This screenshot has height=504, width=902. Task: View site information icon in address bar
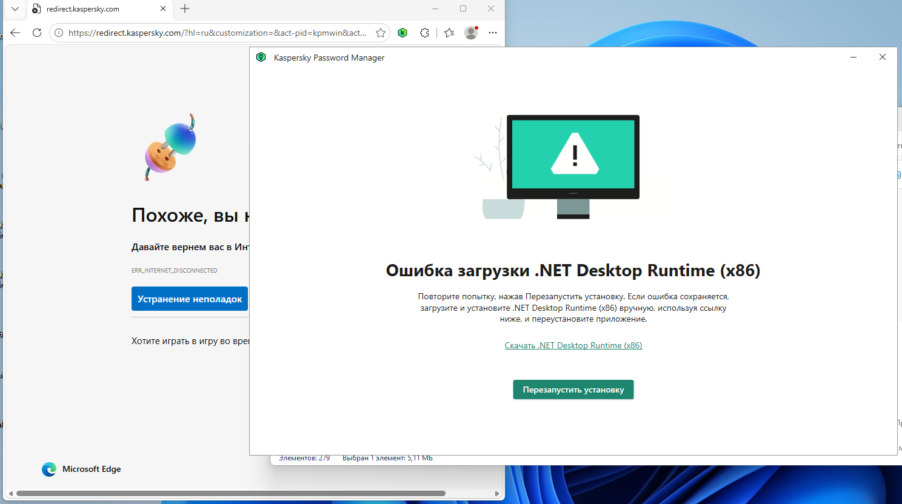tap(59, 33)
